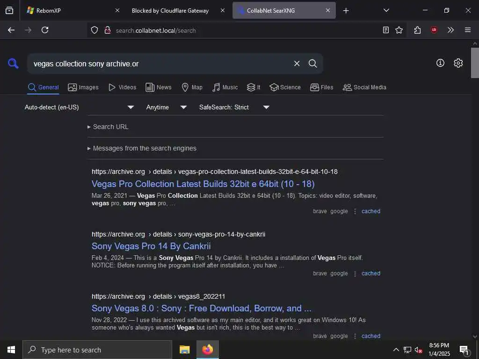
Task: Open the Firefox hamburger menu
Action: point(468,30)
